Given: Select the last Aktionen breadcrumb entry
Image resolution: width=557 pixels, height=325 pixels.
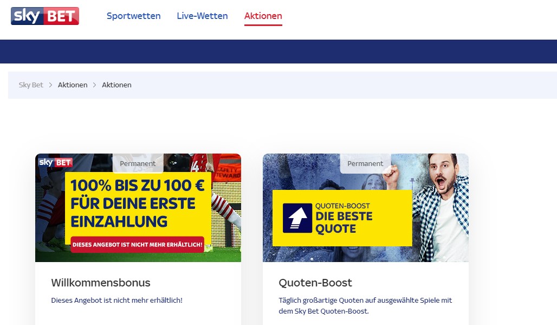Looking at the screenshot, I should [116, 85].
